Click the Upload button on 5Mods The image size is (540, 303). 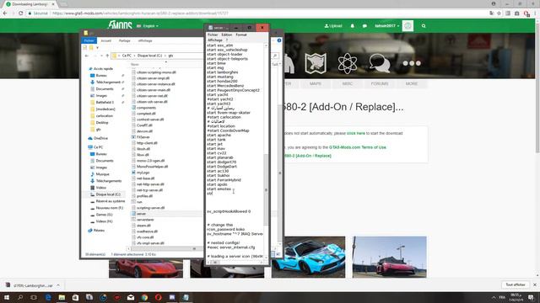[333, 26]
